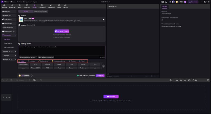Select the Blues style tag
The height and width of the screenshot is (114, 211).
(36, 65)
